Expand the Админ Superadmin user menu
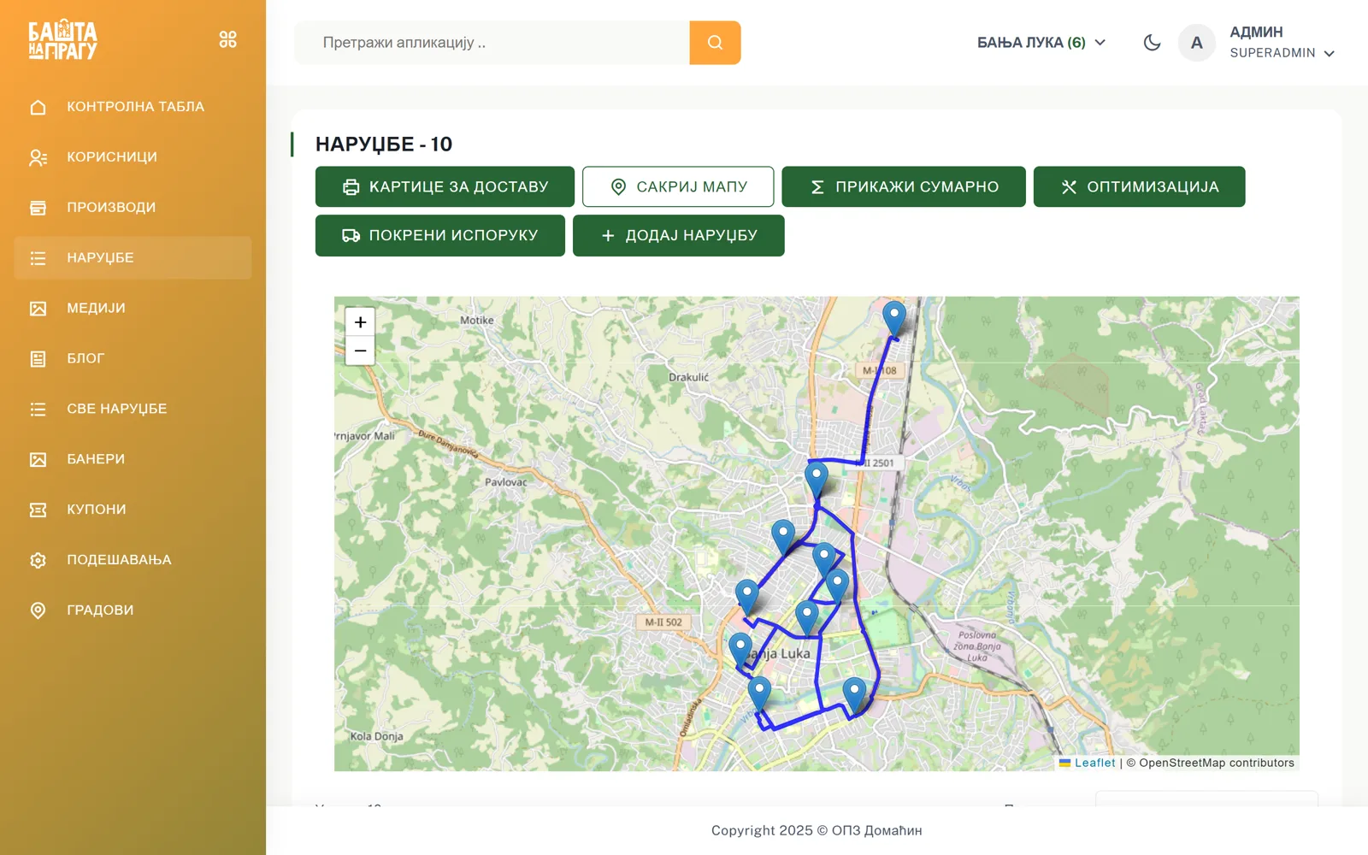 tap(1282, 43)
